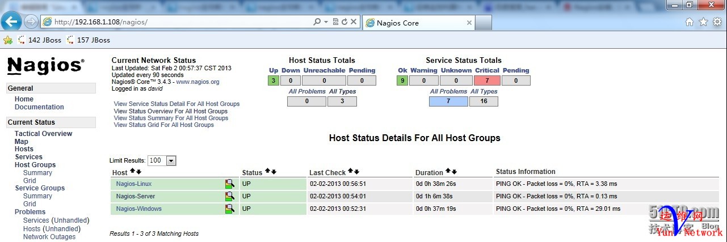Open Grid under Service Groups
This screenshot has width=727, height=242.
(x=30, y=204)
